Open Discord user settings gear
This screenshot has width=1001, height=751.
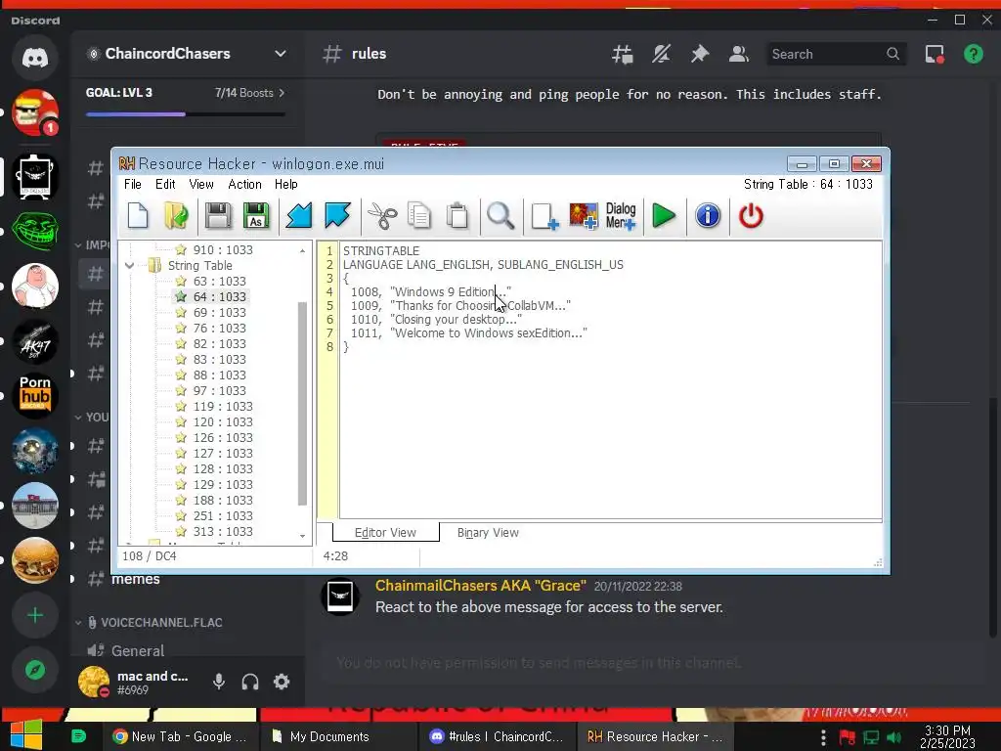pos(282,682)
